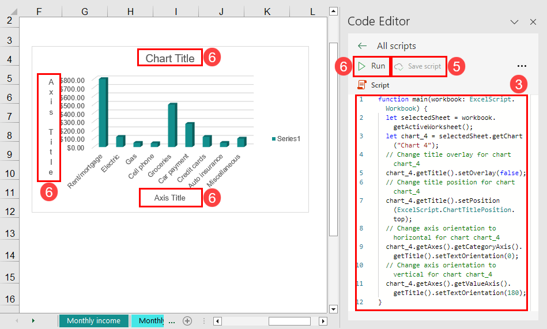
Task: Close the Code Editor pane
Action: point(533,22)
